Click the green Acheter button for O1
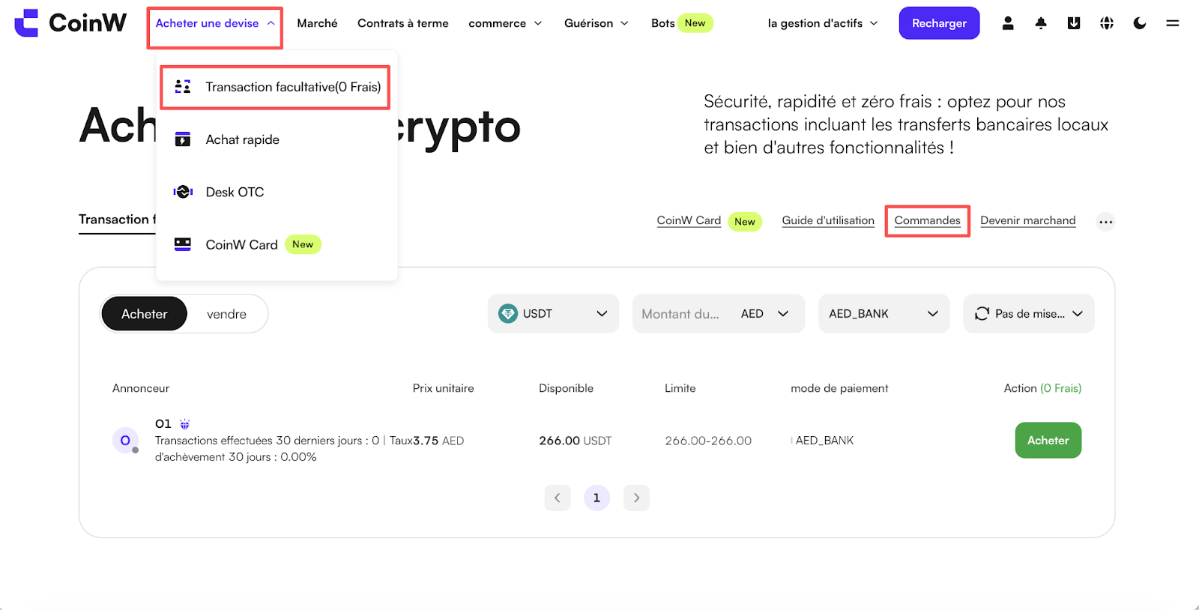1199x610 pixels. (x=1048, y=441)
